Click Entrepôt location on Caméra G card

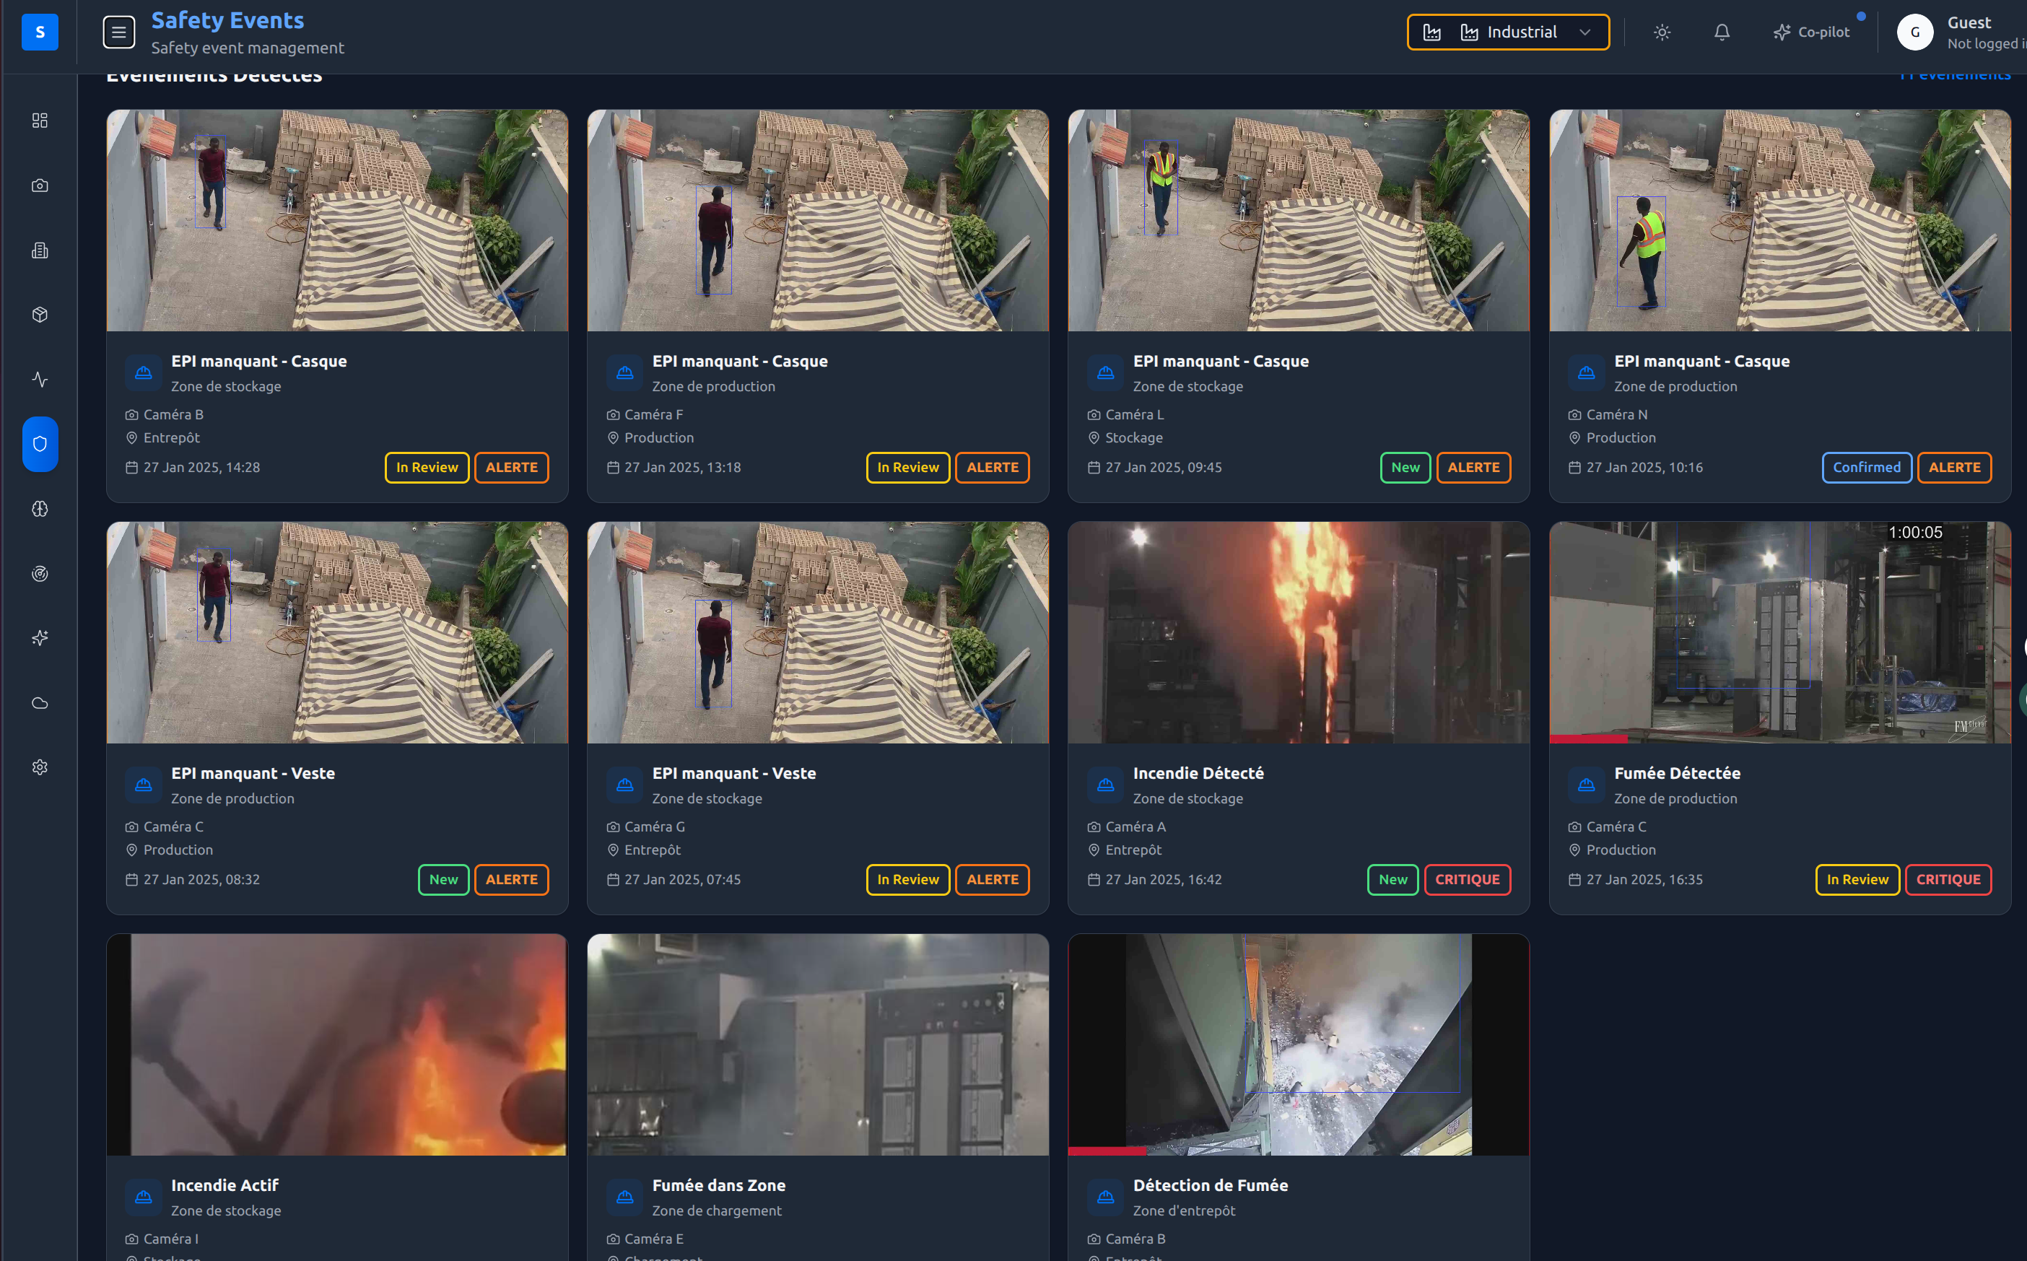point(652,850)
